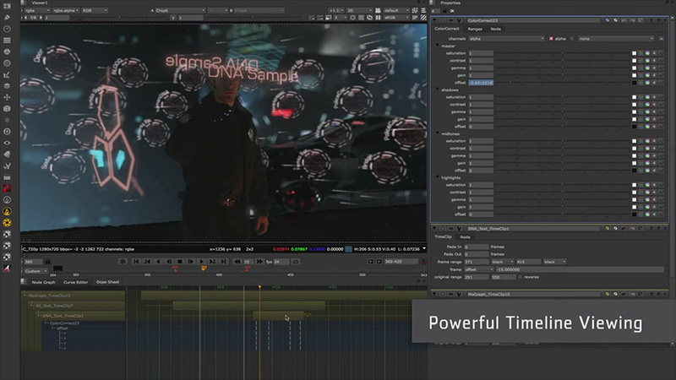
Task: Skip forward by 10 frames button
Action: click(x=259, y=262)
